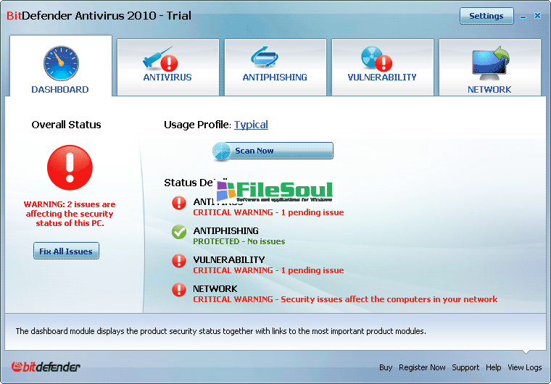Click the red warning icon beside Vulnerability
The width and height of the screenshot is (551, 384).
179,262
